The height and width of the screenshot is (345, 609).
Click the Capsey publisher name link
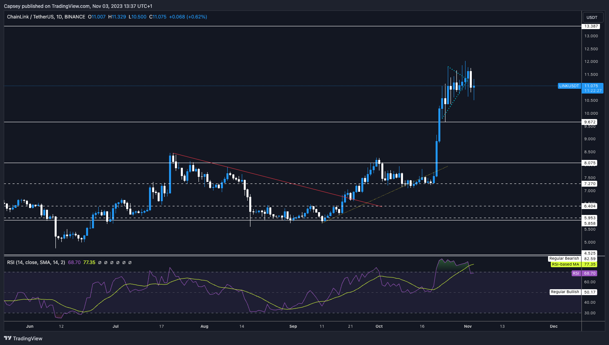click(x=13, y=6)
